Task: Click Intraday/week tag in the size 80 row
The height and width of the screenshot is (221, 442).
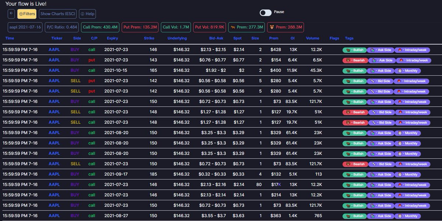Action: coord(412,185)
